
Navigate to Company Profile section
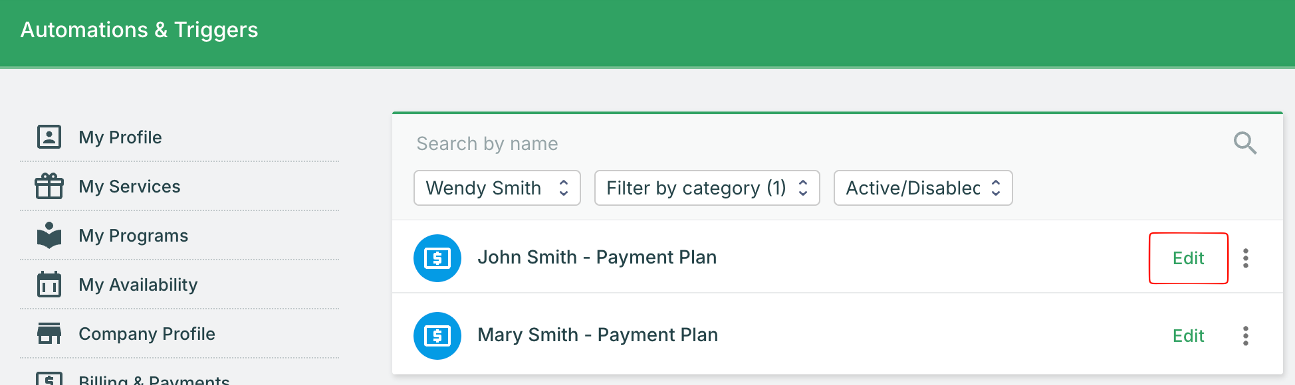tap(147, 334)
